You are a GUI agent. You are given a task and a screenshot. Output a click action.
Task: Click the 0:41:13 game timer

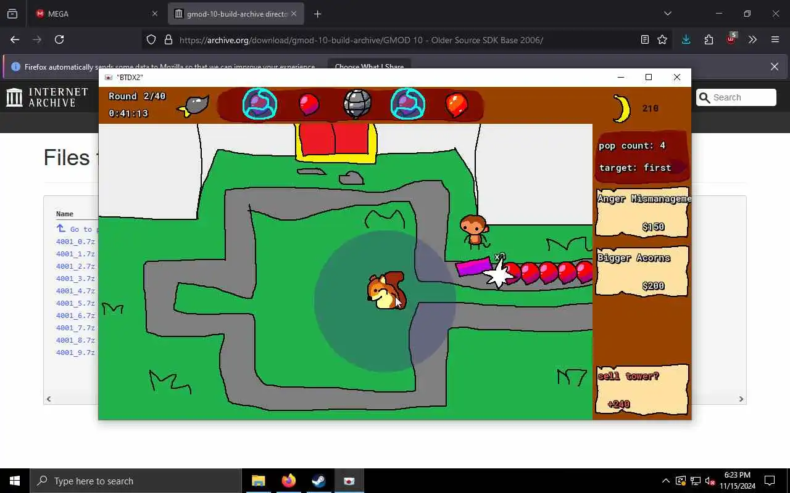pyautogui.click(x=128, y=113)
